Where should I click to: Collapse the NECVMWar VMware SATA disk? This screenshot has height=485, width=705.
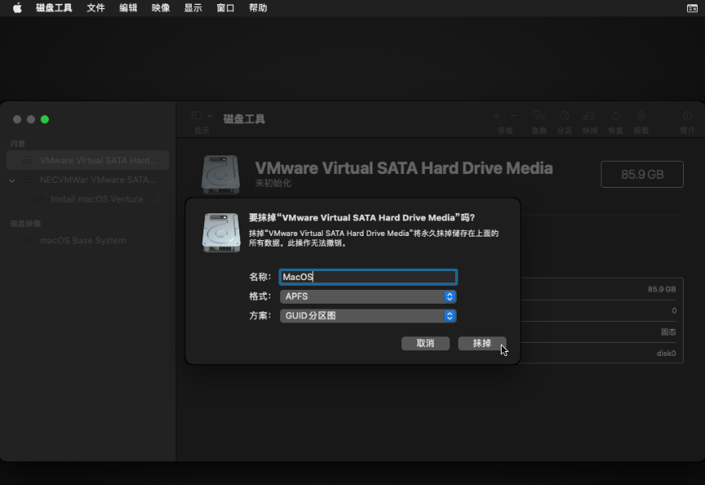(12, 180)
